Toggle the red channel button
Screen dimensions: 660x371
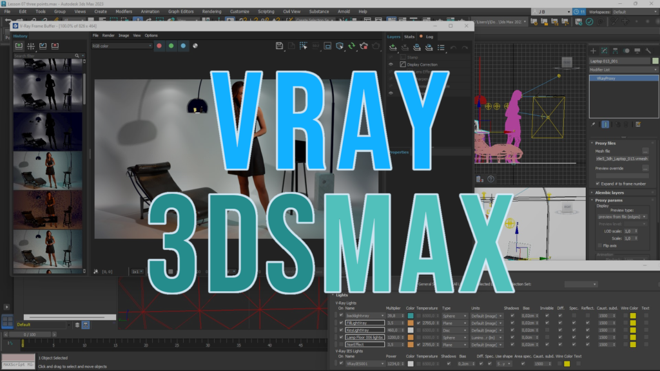159,46
